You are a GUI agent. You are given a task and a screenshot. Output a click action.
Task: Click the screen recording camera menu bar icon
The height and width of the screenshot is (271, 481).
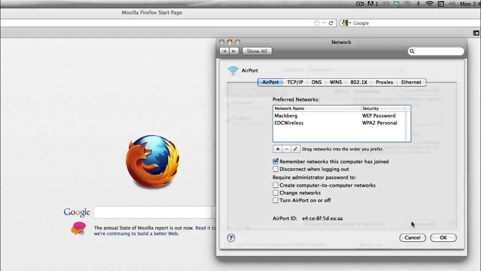click(x=360, y=4)
